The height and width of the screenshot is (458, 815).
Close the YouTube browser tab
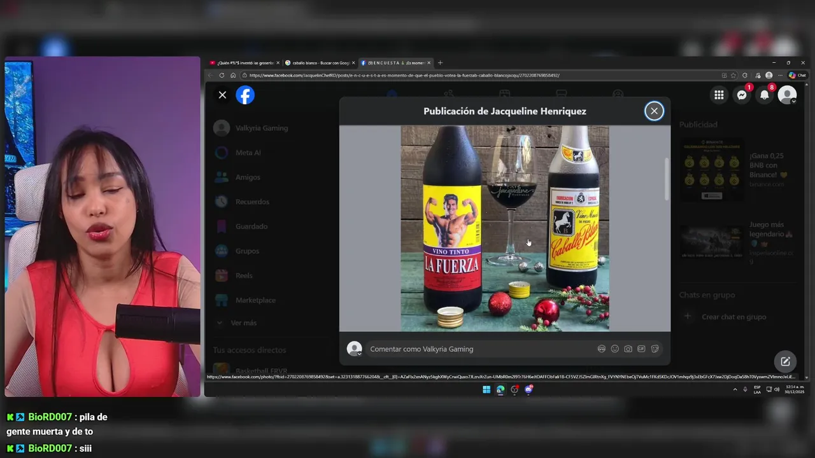278,63
